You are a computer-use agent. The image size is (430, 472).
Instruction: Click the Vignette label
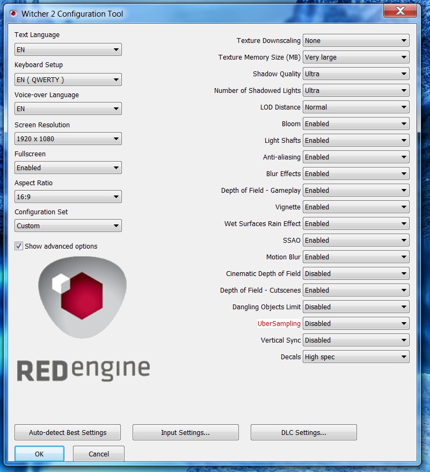coord(288,207)
